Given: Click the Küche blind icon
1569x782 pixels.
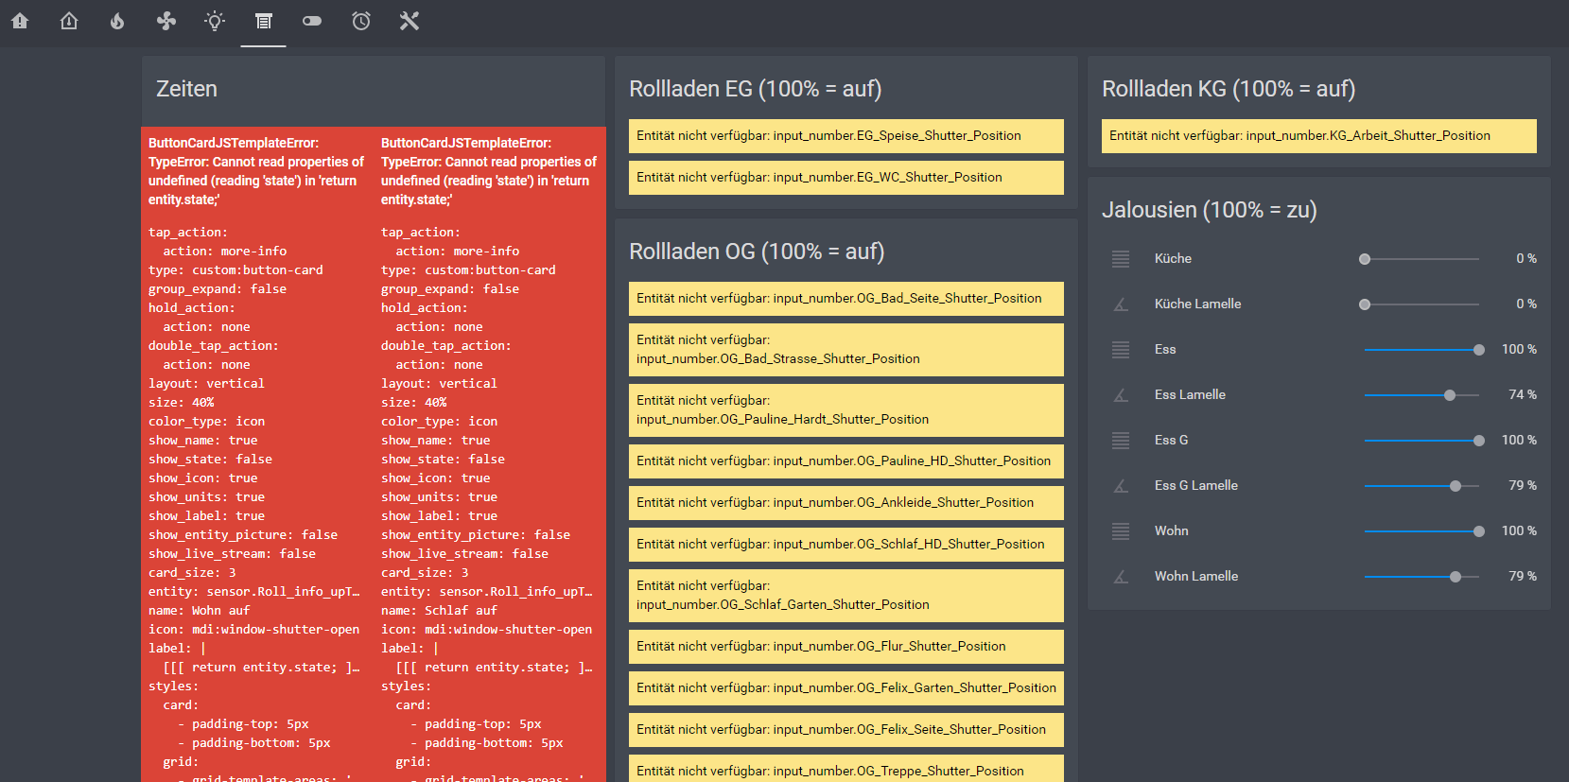Looking at the screenshot, I should (1121, 258).
